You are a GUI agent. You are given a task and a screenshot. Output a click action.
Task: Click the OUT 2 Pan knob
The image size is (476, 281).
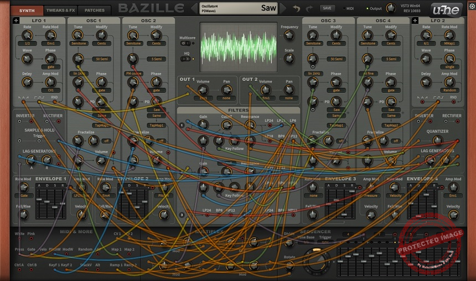click(289, 90)
